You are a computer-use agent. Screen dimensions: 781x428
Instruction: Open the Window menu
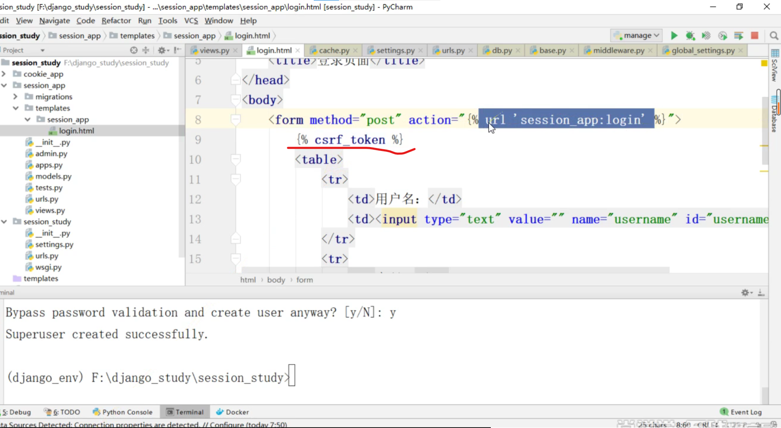click(x=219, y=21)
